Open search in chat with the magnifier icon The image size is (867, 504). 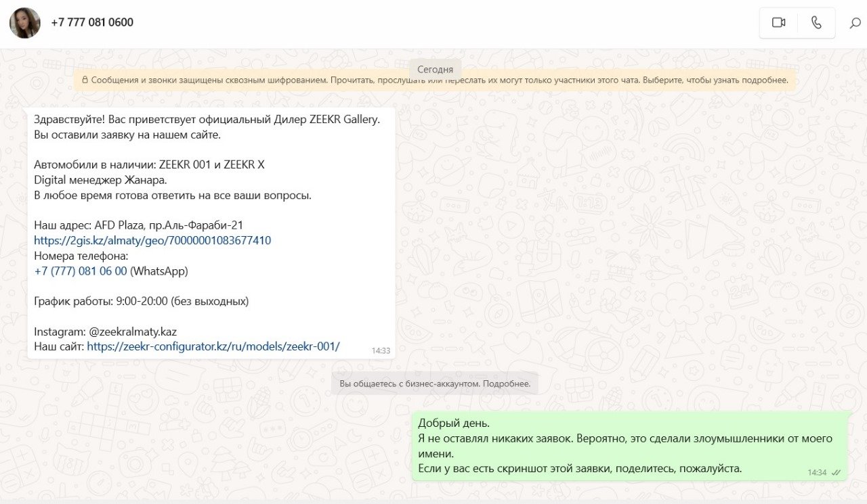pos(855,23)
